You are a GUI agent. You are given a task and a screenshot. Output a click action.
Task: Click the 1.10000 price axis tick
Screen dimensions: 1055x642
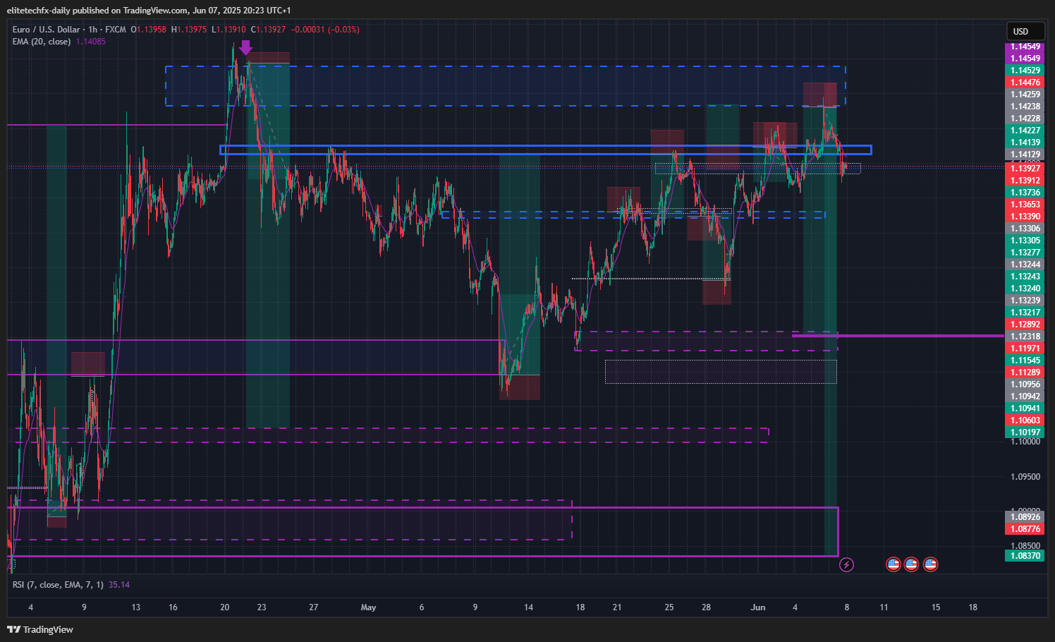1025,442
